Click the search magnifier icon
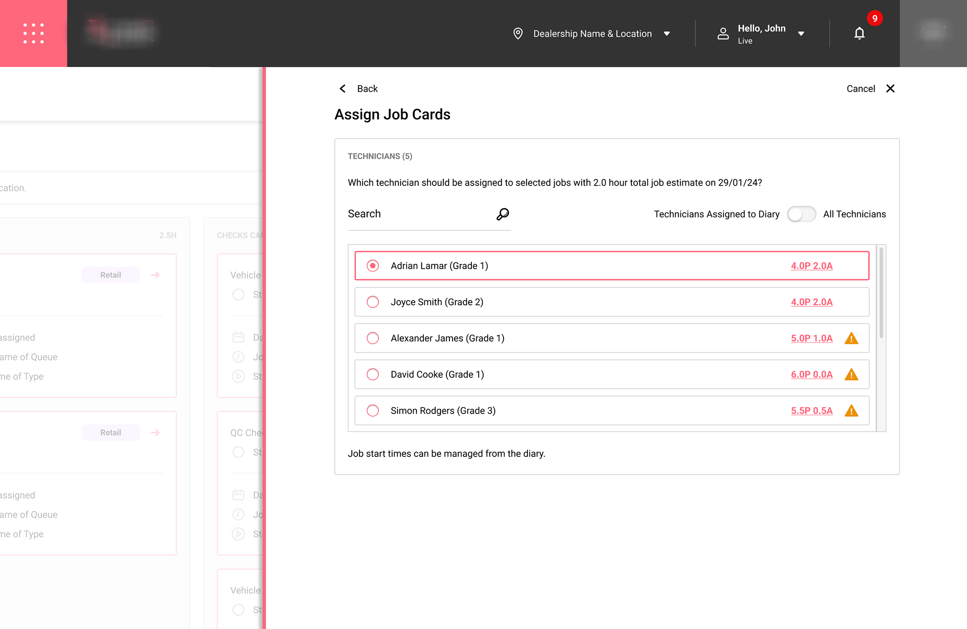Viewport: 967px width, 629px height. [503, 214]
